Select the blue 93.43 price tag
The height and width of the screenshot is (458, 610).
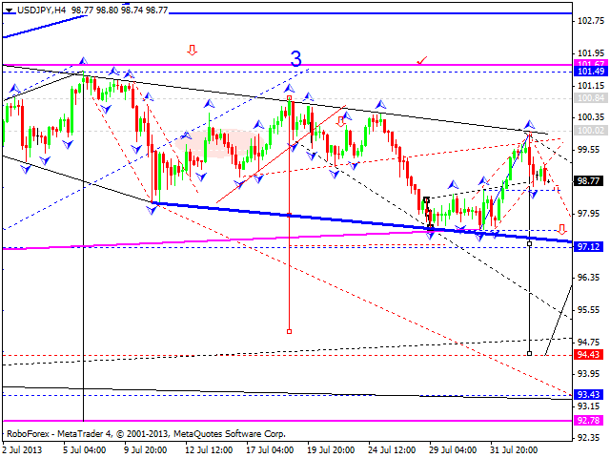pyautogui.click(x=587, y=394)
